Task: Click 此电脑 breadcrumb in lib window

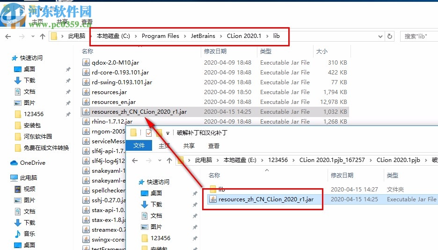Action: 77,36
